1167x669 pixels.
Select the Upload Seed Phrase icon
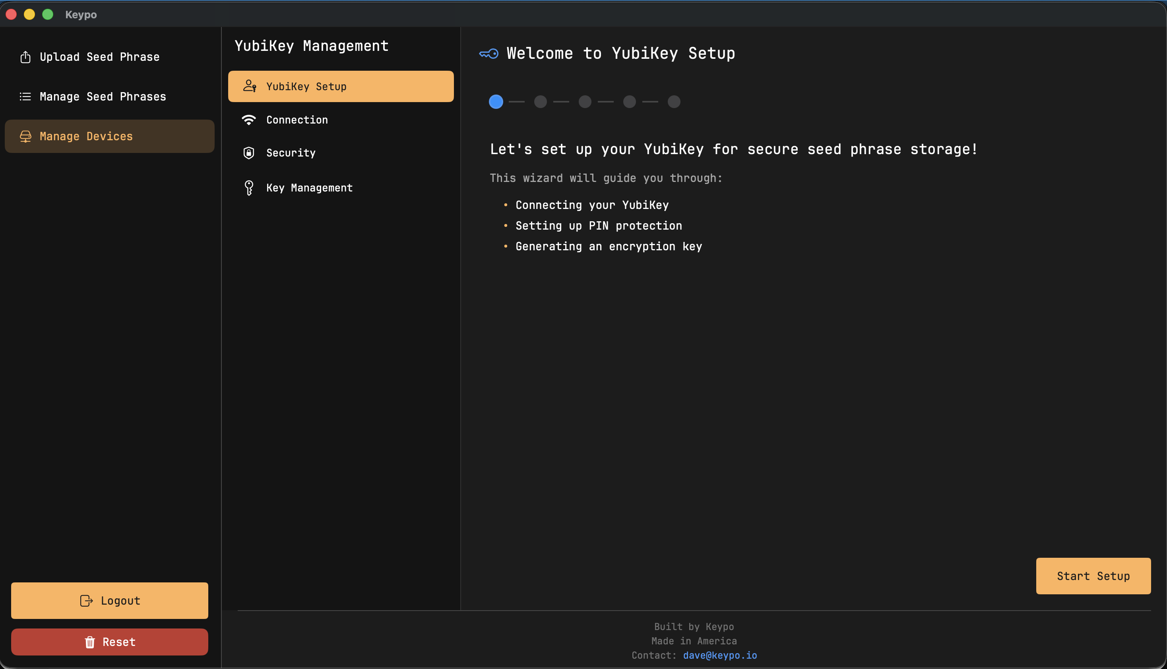point(25,56)
